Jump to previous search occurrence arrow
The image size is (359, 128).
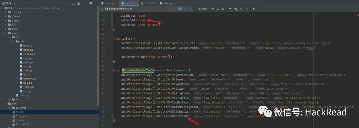pos(213,9)
